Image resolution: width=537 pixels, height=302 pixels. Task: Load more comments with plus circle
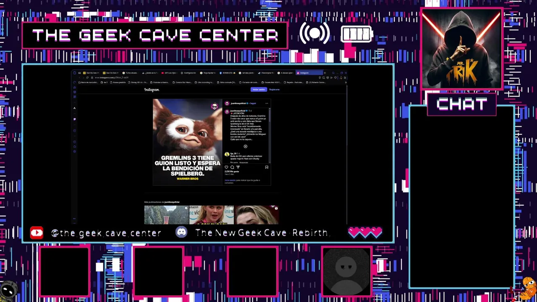tap(245, 146)
